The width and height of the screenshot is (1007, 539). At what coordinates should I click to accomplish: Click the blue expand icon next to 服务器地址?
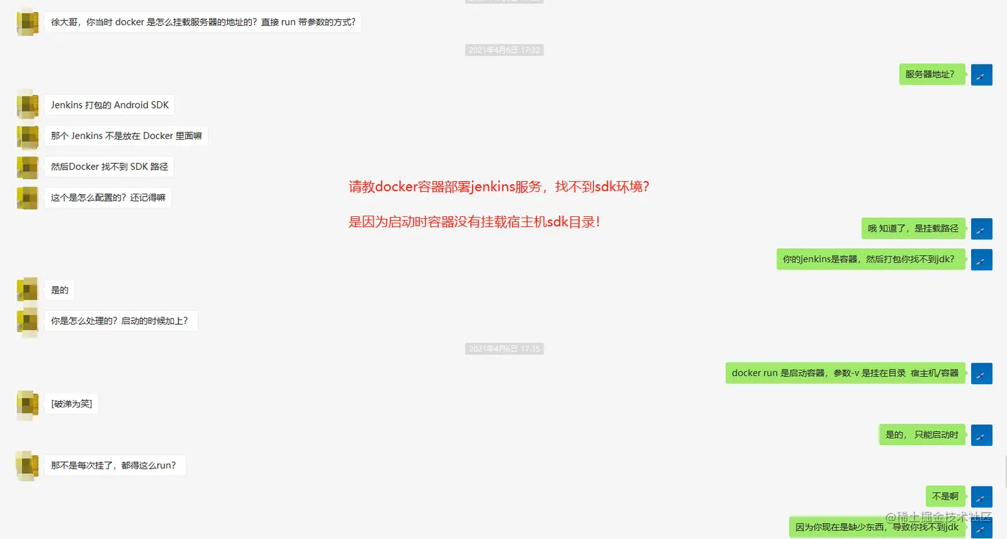click(x=982, y=75)
